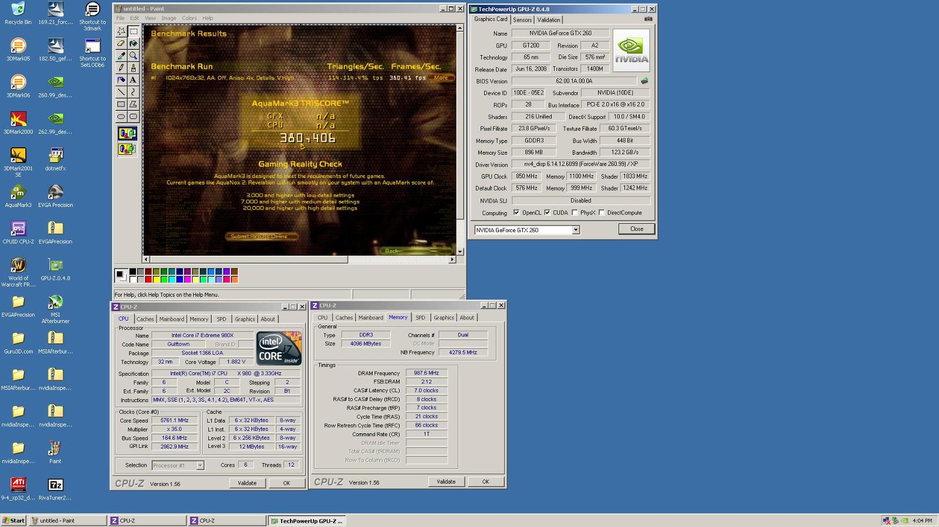Image resolution: width=939 pixels, height=527 pixels.
Task: Click Validate in the right CPU-Z Memory window
Action: (446, 481)
